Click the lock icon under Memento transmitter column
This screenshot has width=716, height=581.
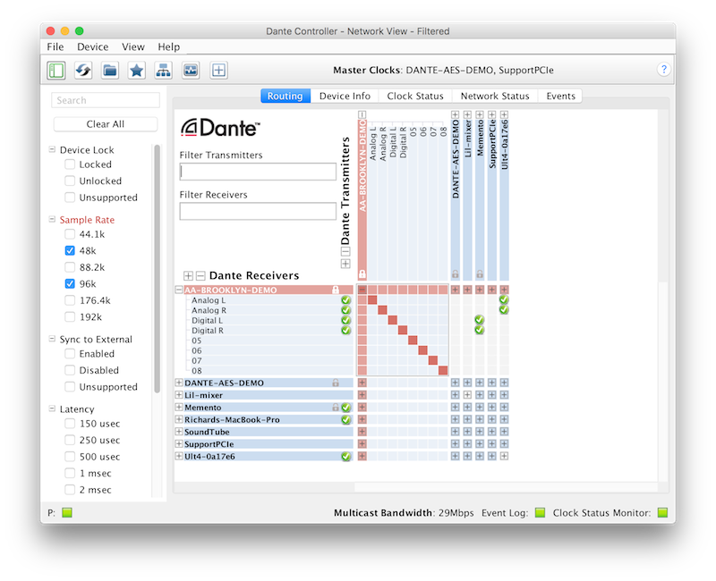[480, 274]
